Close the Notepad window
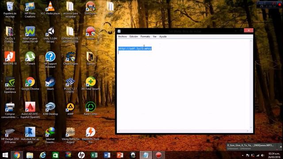 click(249, 30)
